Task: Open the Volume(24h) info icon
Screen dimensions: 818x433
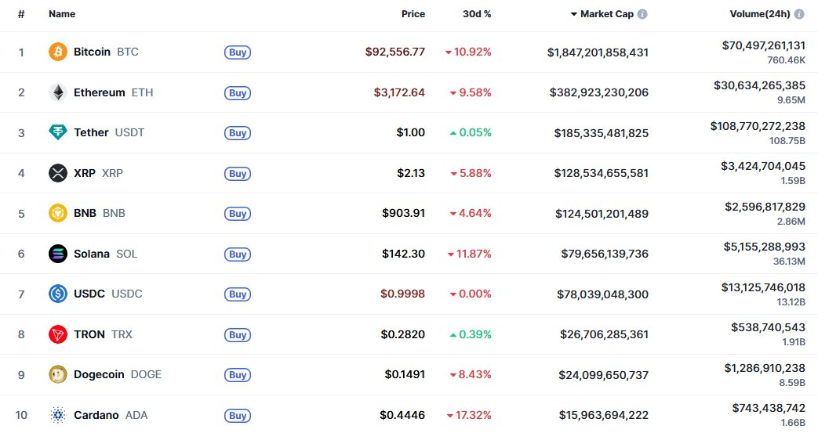Action: tap(799, 14)
